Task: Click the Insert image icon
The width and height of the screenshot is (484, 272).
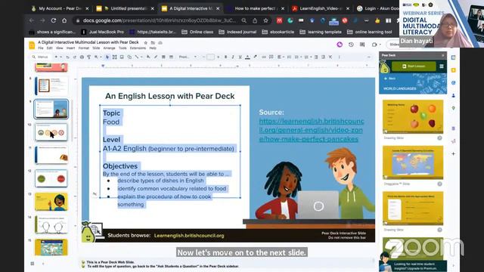Action: (x=122, y=57)
